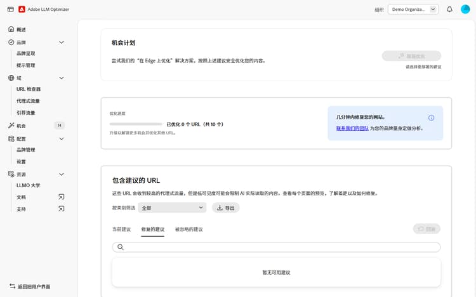The image size is (476, 297).
Task: Open 支持 external link icon
Action: [62, 209]
